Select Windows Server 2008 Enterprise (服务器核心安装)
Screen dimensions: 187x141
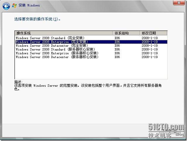[x=91, y=53]
